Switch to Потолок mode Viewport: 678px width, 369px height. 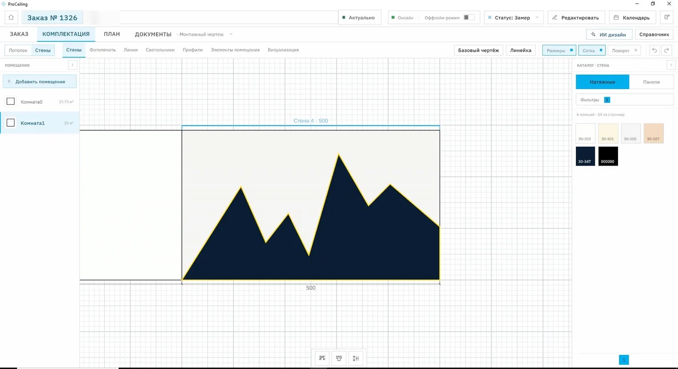point(18,50)
